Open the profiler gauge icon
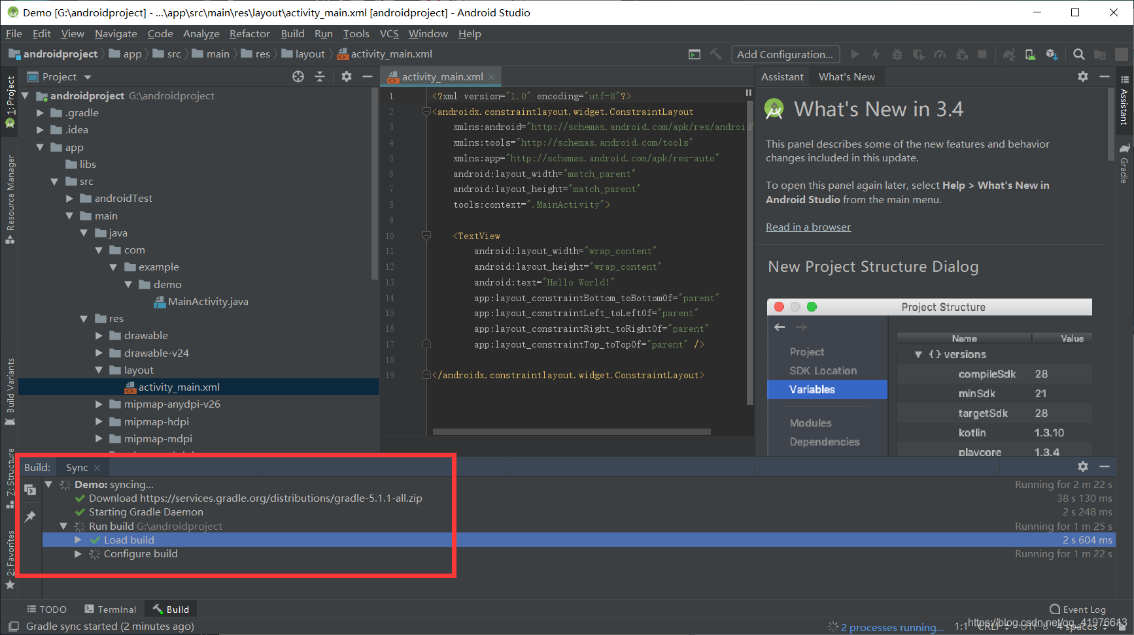 (940, 54)
